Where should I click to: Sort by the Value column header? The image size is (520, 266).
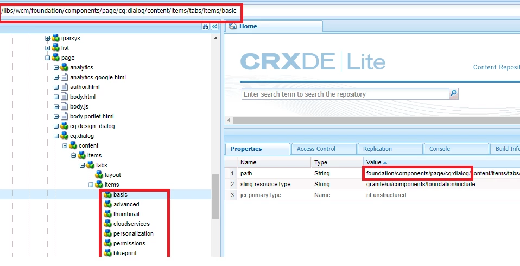[441, 162]
